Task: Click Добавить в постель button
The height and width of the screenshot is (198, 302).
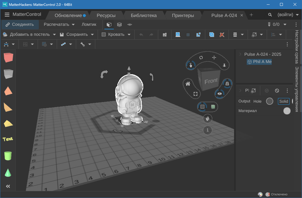Action: pos(26,35)
